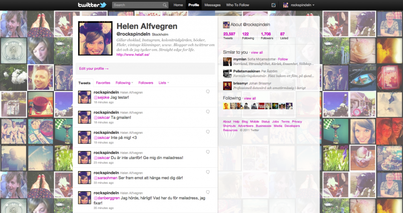This screenshot has width=403, height=213.
Task: Open Developers footer link
Action: [x=292, y=126]
